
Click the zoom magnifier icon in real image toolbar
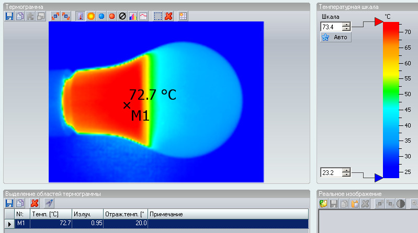tap(414, 204)
